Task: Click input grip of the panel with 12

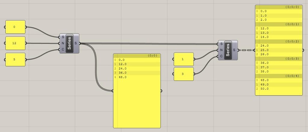Action: pyautogui.click(x=5, y=43)
